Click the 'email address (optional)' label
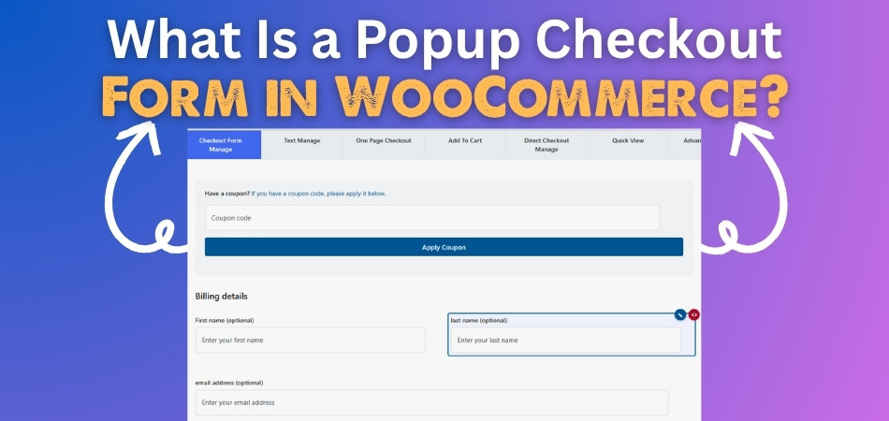The height and width of the screenshot is (421, 889). (229, 383)
